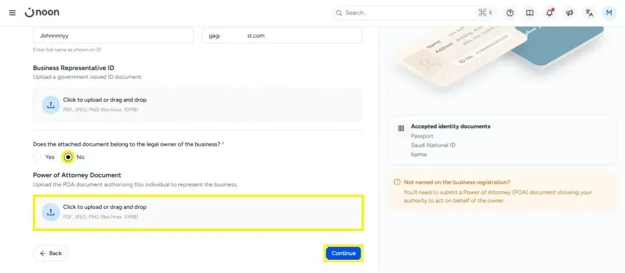This screenshot has height=273, width=625.
Task: Click the Business Representative ID upload icon
Action: coord(50,105)
